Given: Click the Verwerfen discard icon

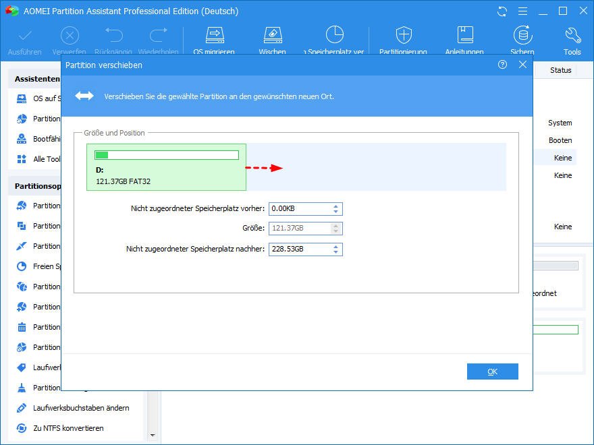Looking at the screenshot, I should [x=70, y=36].
